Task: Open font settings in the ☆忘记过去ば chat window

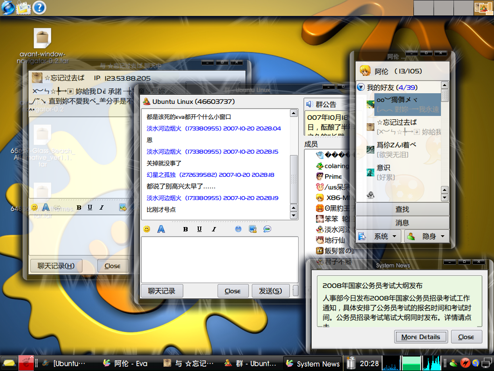Action: 46,207
